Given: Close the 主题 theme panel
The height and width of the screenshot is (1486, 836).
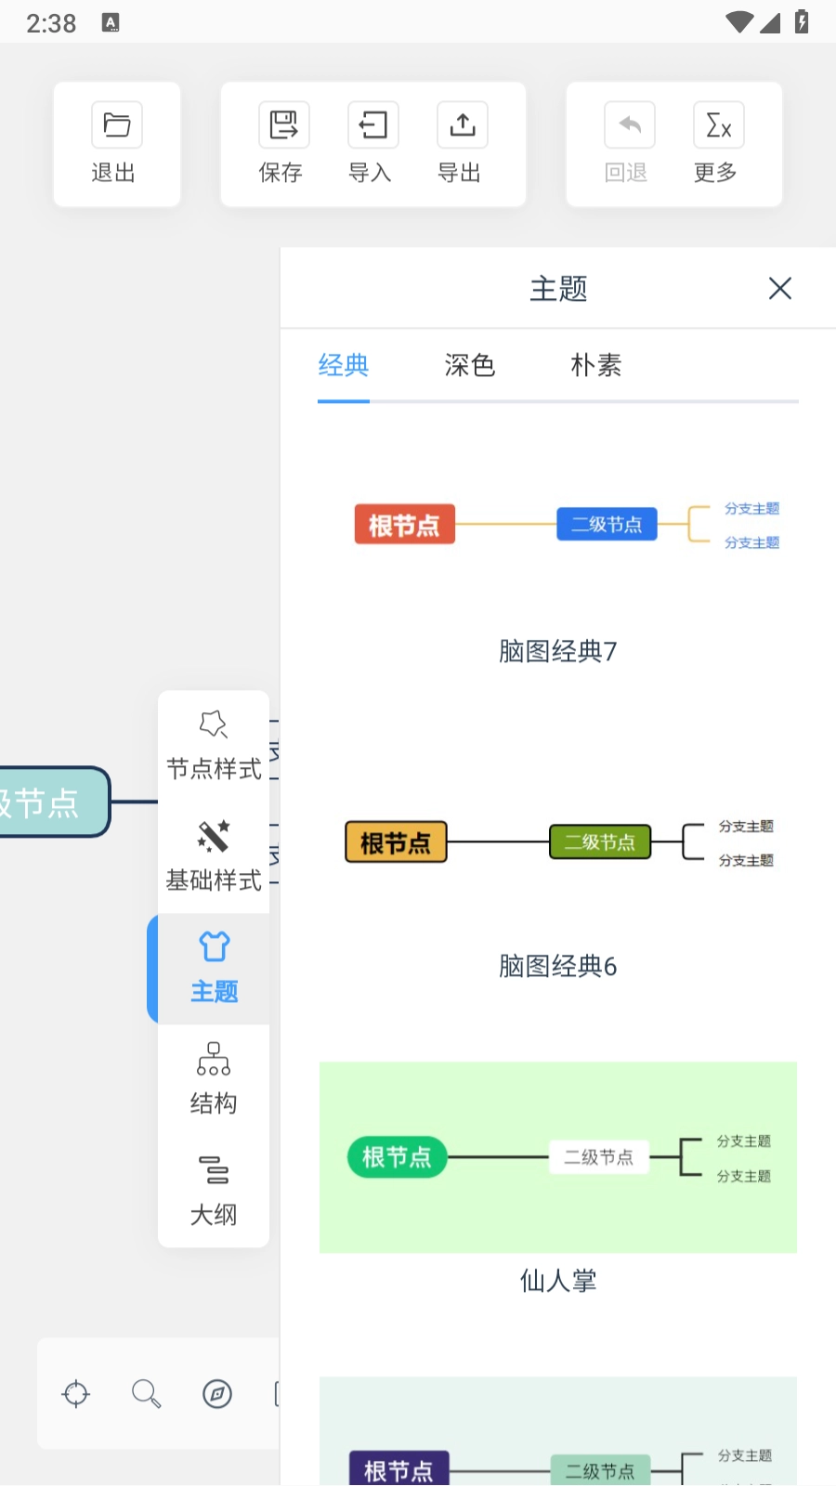Looking at the screenshot, I should point(780,289).
